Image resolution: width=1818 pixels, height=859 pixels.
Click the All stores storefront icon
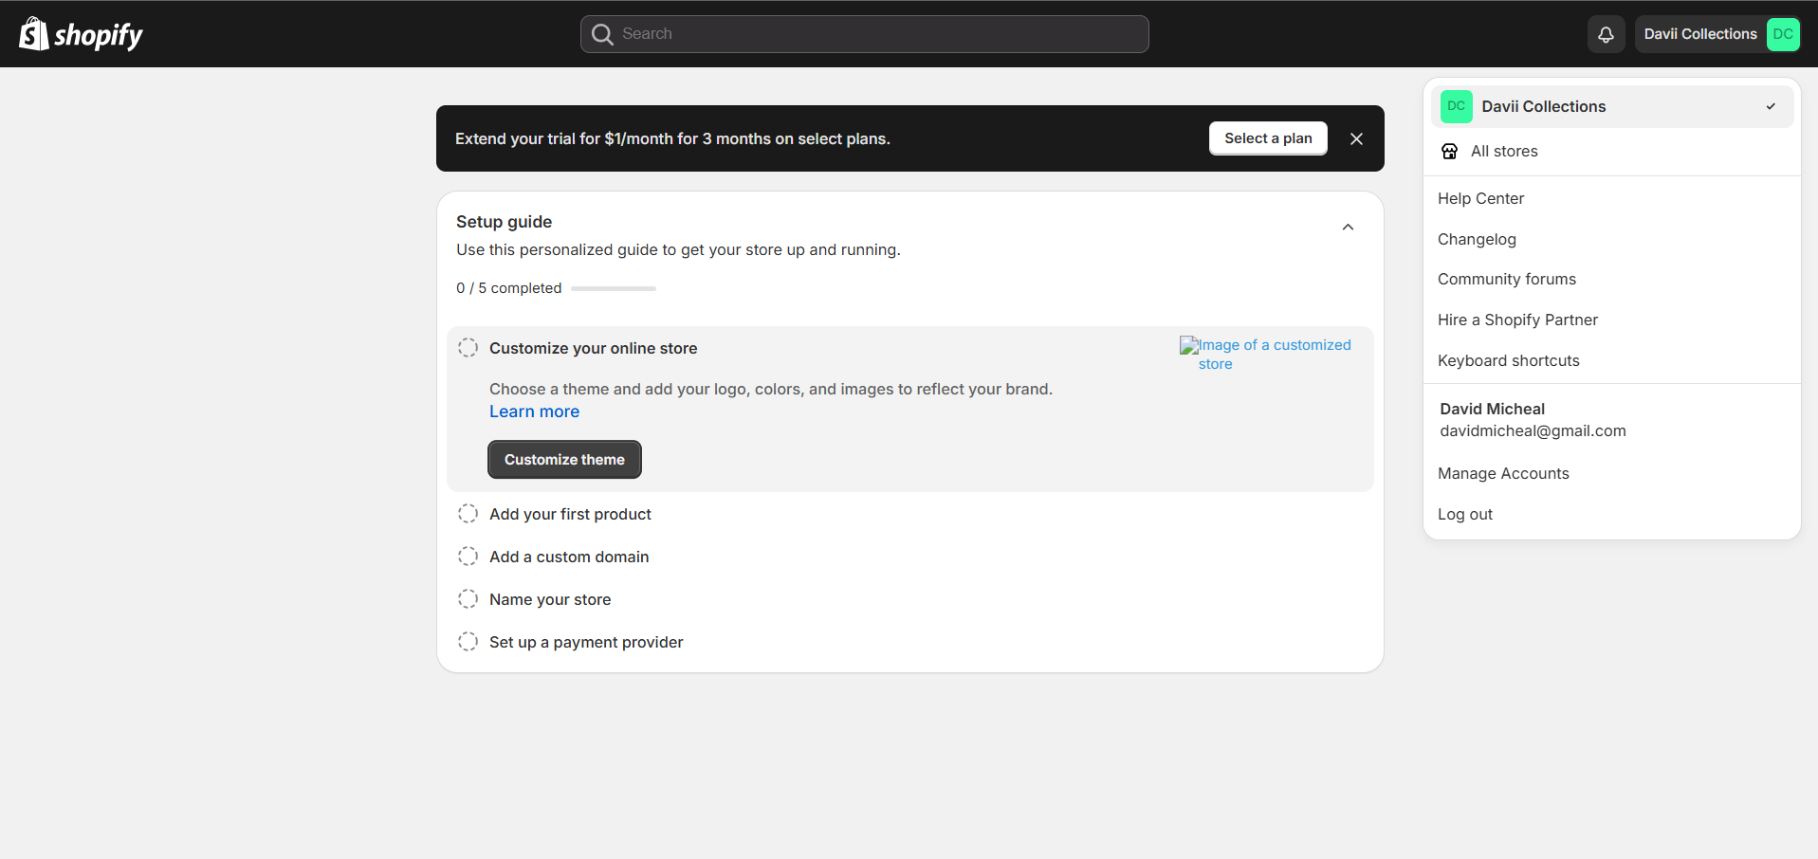click(x=1449, y=151)
